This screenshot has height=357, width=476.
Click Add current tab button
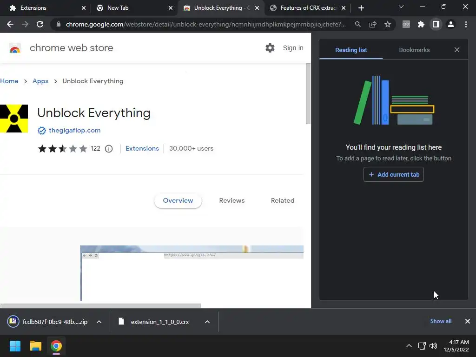click(x=393, y=174)
